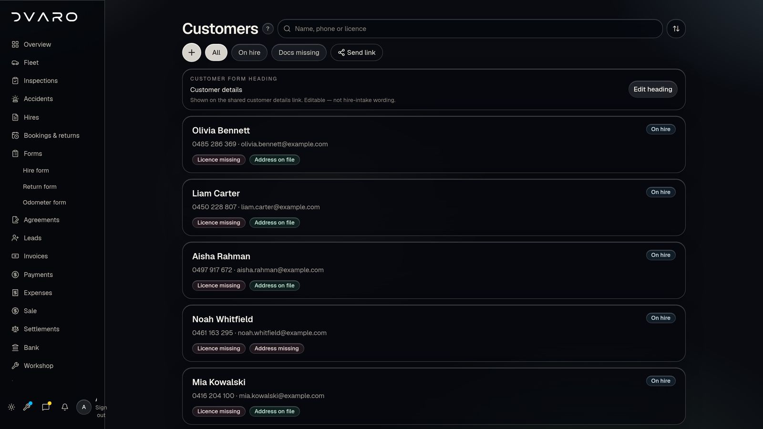
Task: Select Forms in the sidebar
Action: pos(27,153)
